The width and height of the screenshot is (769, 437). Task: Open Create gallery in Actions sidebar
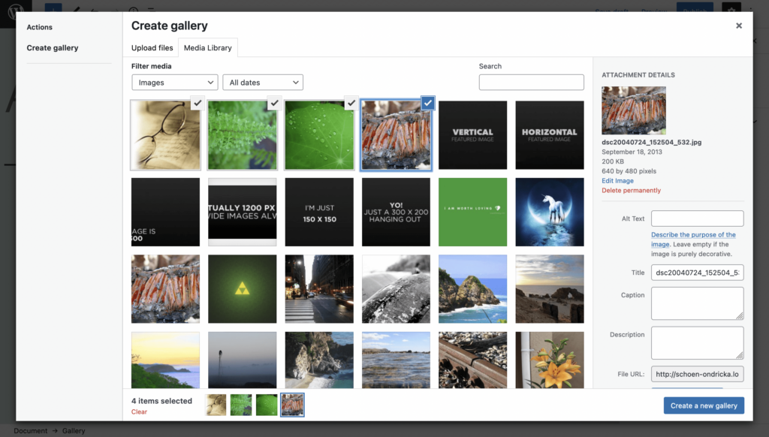pyautogui.click(x=53, y=48)
